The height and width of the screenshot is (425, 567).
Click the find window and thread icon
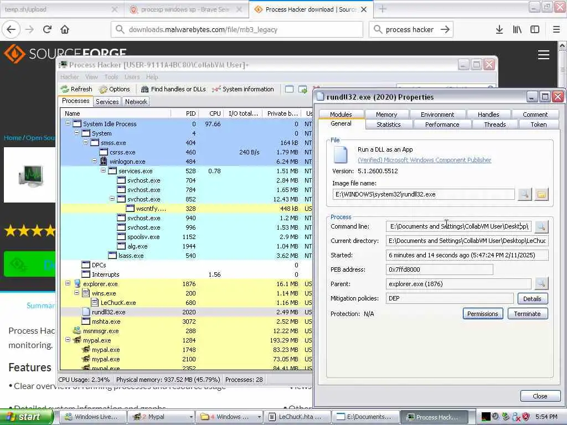tap(303, 89)
